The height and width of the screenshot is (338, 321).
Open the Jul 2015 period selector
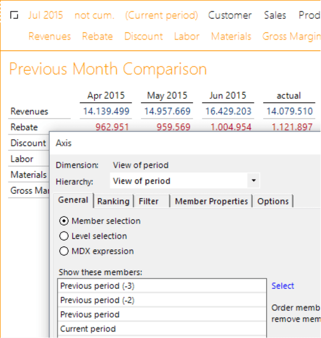point(45,16)
